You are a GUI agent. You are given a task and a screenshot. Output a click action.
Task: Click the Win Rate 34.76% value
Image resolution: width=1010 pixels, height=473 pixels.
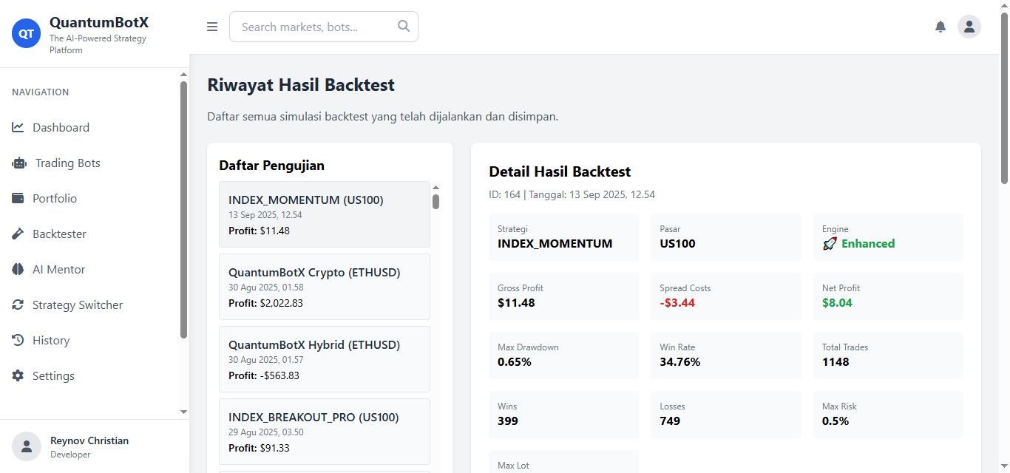point(680,362)
